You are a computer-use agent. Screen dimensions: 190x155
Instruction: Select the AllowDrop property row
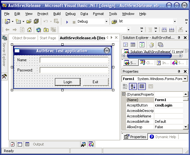pyautogui.click(x=155, y=127)
